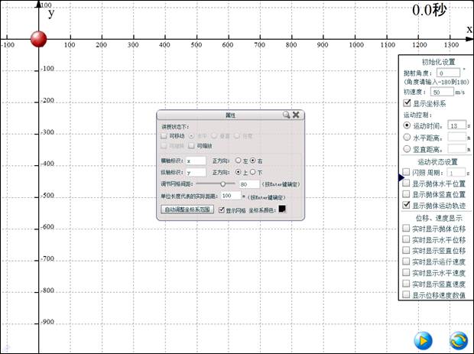Click the blue play button
Image resolution: width=474 pixels, height=354 pixels.
(x=423, y=339)
